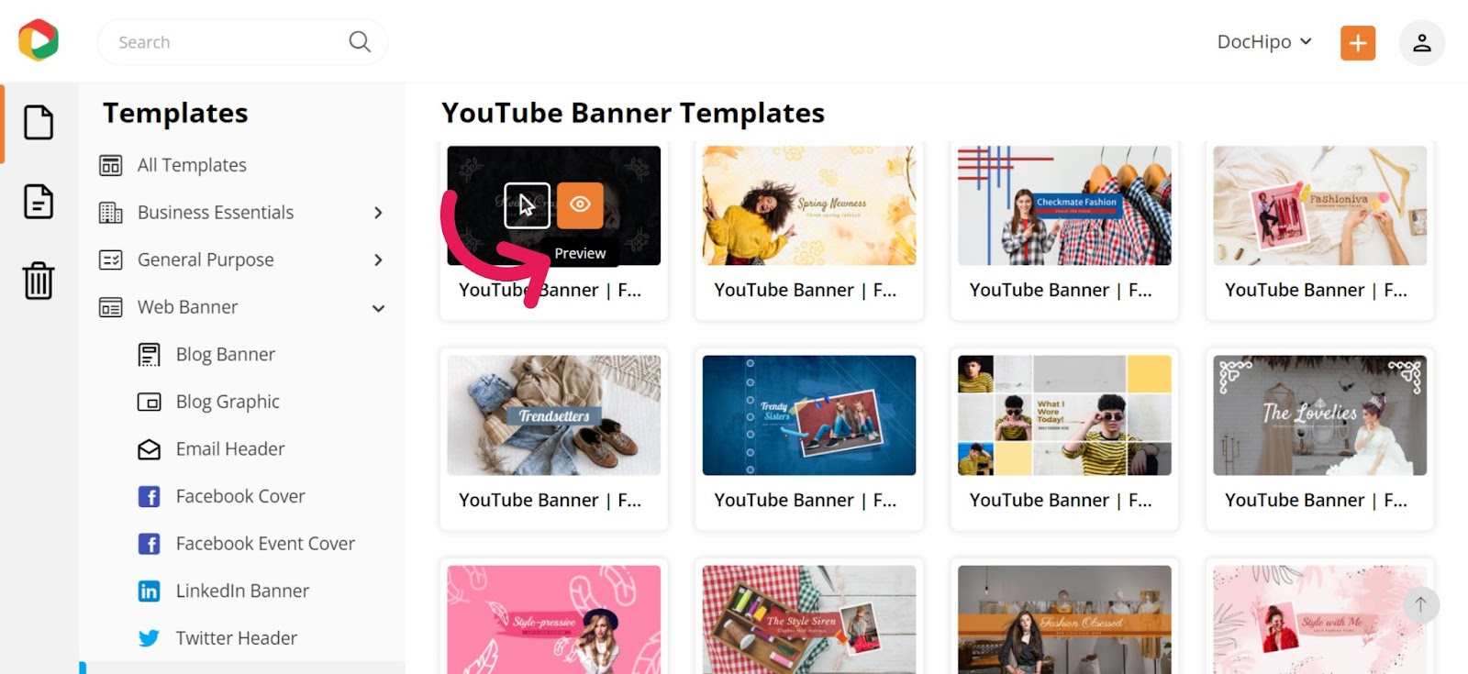Viewport: 1468px width, 674px height.
Task: Open the trash bin sidebar icon
Action: click(39, 281)
